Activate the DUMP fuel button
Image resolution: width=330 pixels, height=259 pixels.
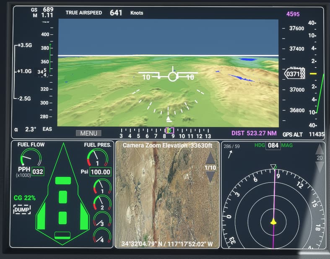pos(22,210)
